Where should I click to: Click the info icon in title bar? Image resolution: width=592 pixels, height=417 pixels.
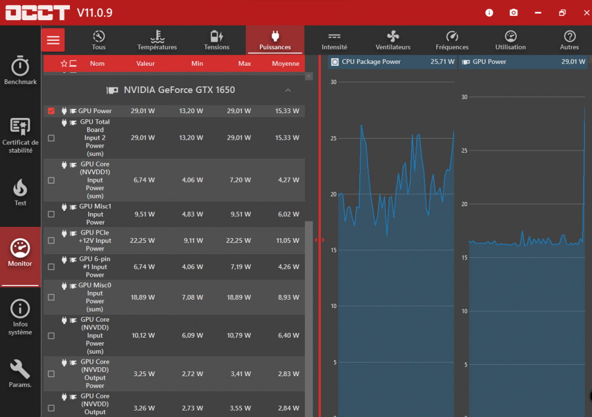489,12
